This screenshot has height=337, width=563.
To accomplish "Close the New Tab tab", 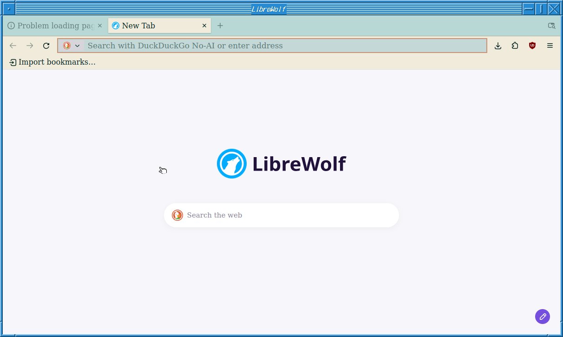I will coord(204,26).
